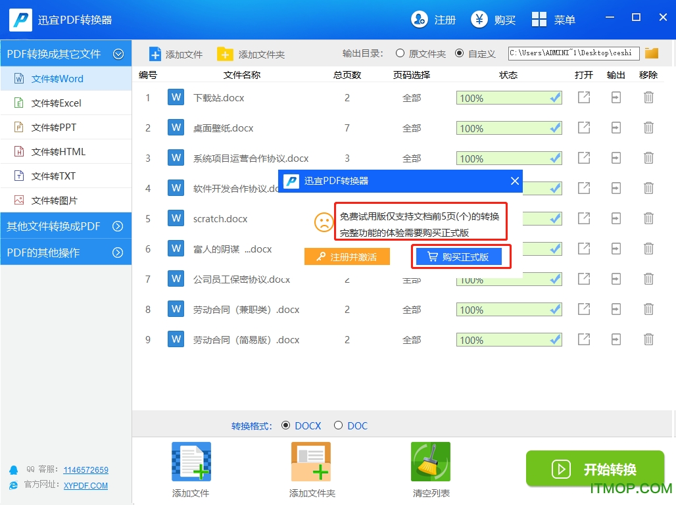Click the 购买正式版 button in dialog

[461, 257]
